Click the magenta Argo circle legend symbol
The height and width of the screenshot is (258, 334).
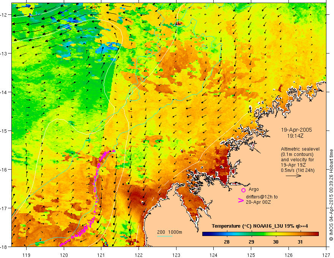243,190
